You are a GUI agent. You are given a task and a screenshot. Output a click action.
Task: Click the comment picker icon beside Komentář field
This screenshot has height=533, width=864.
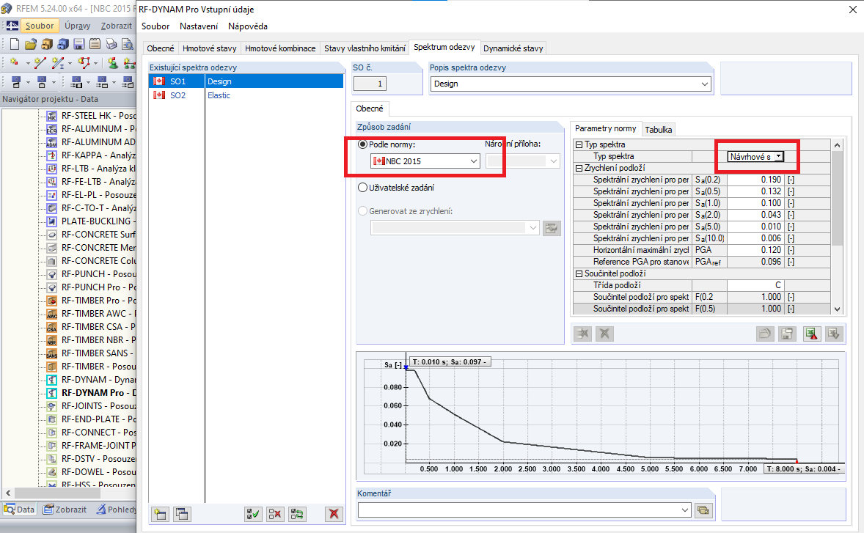click(x=703, y=510)
